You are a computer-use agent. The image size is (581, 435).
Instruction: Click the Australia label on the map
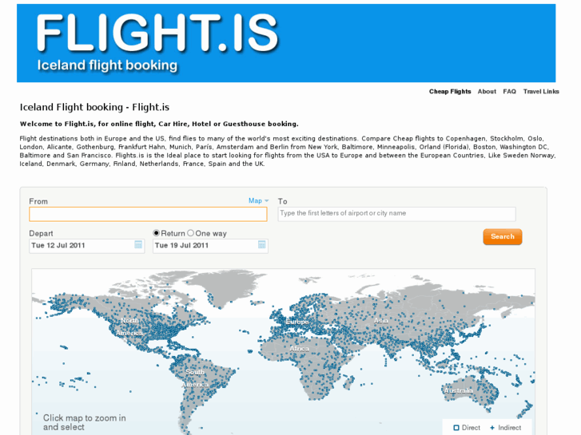459,390
